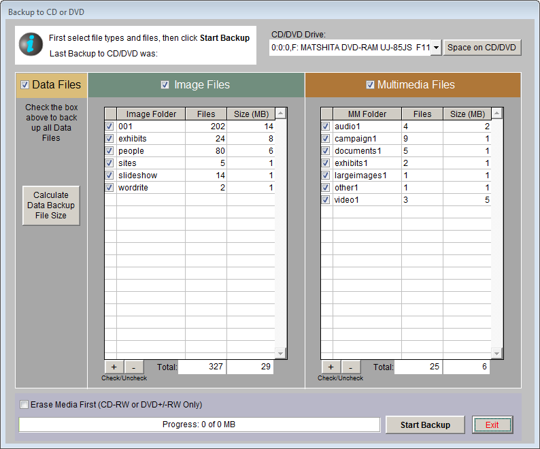Click minus button under Image Files table
This screenshot has width=540, height=449.
tap(134, 367)
